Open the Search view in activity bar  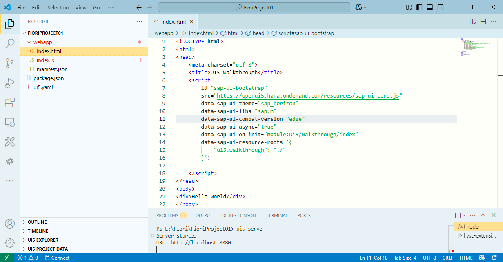click(x=10, y=44)
